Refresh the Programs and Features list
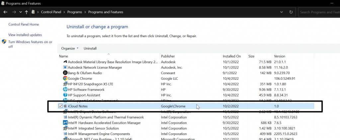Screen dimensions: 340x140 coord(291,12)
